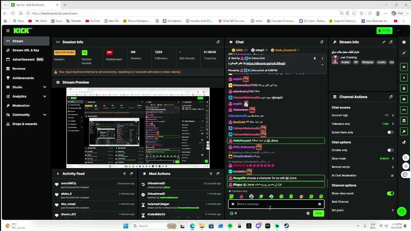Open Achievements in the sidebar
Screen dimensions: 411x231
pos(26,78)
